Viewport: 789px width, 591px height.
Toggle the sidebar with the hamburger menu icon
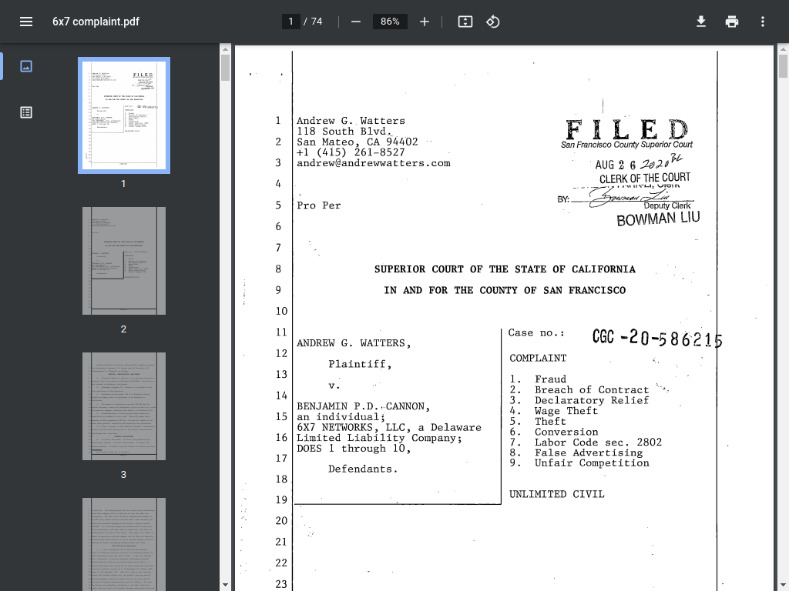click(26, 22)
